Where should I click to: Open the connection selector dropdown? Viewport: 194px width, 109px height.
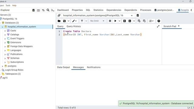pos(132,15)
